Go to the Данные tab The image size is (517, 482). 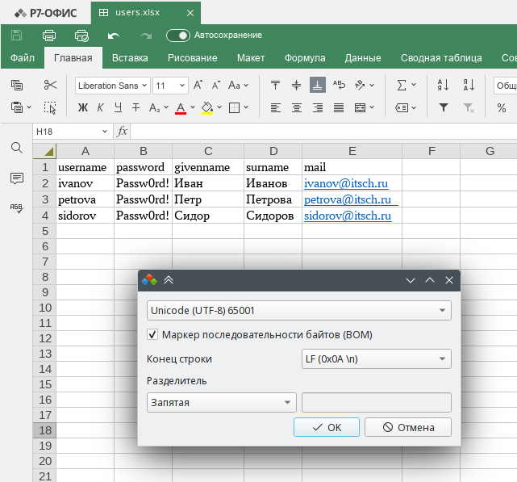point(363,58)
